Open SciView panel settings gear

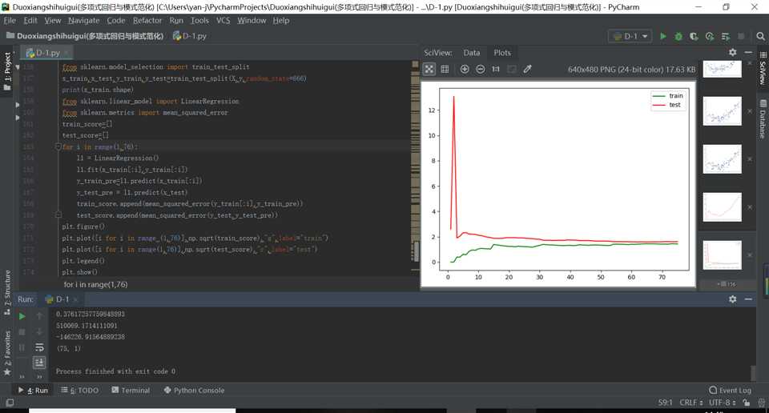coord(733,52)
